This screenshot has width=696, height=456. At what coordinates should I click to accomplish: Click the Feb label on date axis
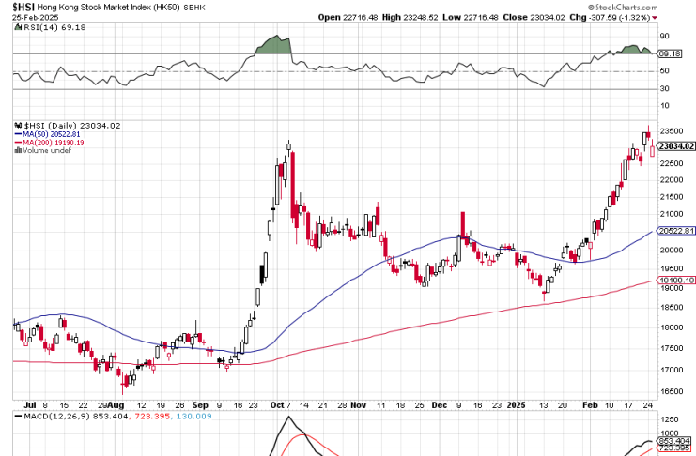pos(588,404)
